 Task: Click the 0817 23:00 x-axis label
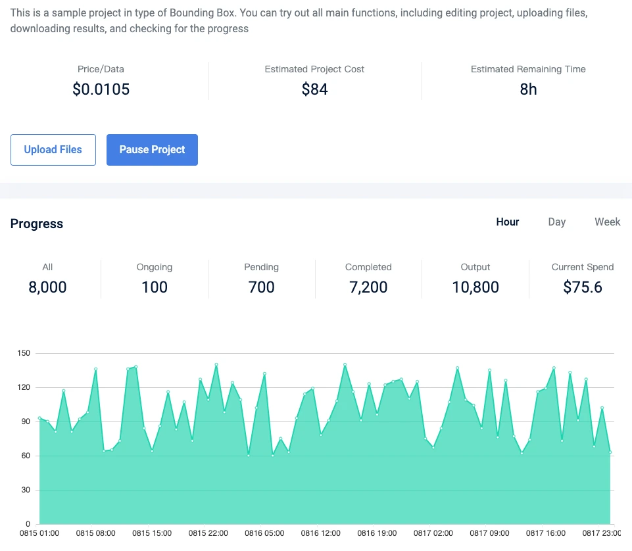point(603,534)
